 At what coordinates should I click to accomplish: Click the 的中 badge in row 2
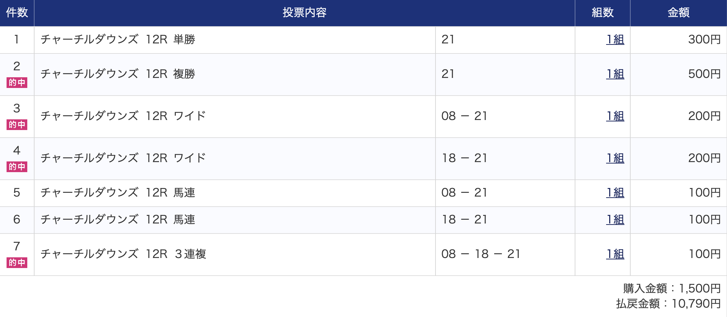pyautogui.click(x=17, y=83)
